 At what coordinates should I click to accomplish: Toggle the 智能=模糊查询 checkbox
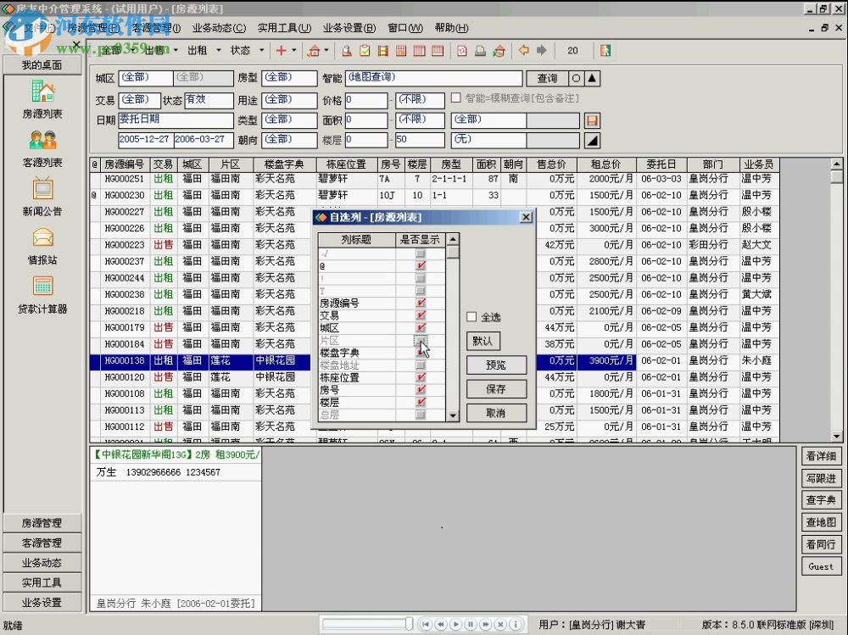click(456, 98)
